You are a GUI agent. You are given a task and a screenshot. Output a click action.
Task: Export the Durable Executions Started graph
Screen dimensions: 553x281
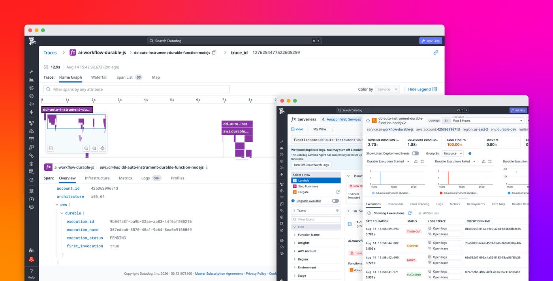[x=416, y=161]
